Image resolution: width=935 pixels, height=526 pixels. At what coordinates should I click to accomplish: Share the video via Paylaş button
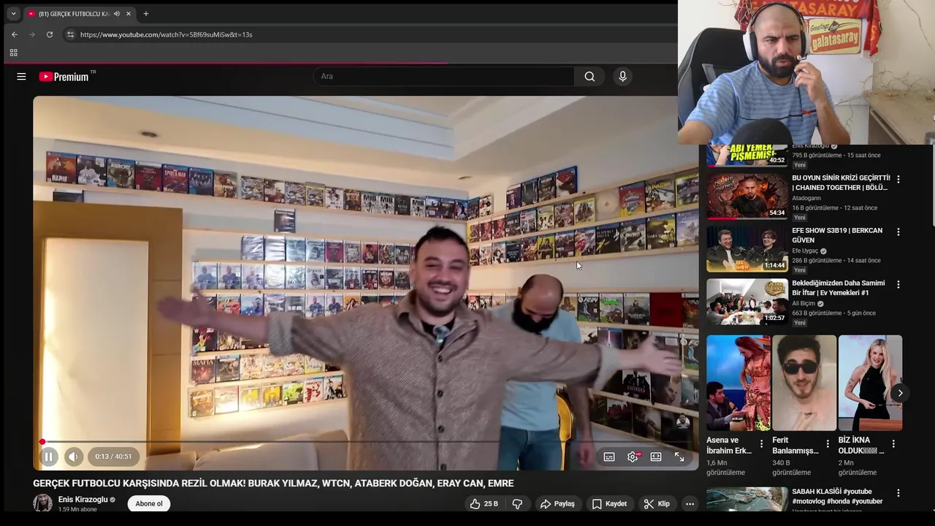pos(557,503)
